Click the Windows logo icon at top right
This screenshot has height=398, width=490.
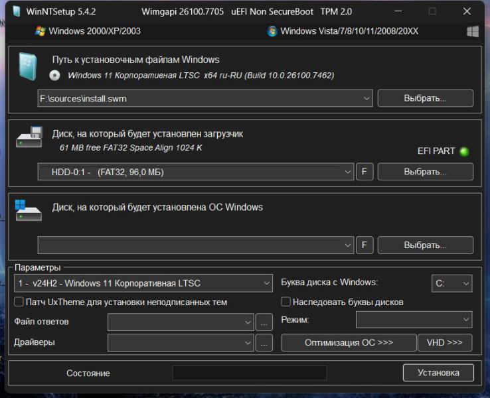[x=473, y=31]
